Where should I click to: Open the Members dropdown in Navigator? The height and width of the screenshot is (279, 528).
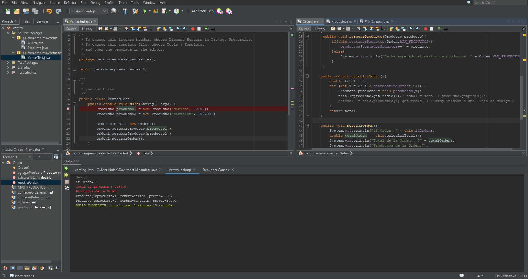(17, 157)
